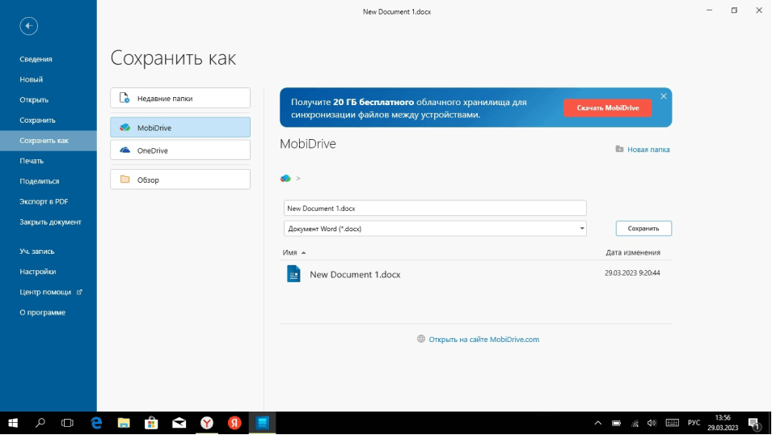772x435 pixels.
Task: Open Центр помощи external link
Action: point(51,292)
